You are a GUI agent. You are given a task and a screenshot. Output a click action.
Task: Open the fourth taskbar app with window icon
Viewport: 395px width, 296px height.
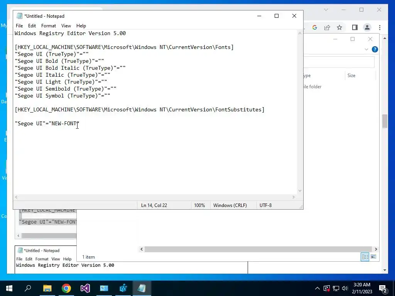click(x=104, y=288)
